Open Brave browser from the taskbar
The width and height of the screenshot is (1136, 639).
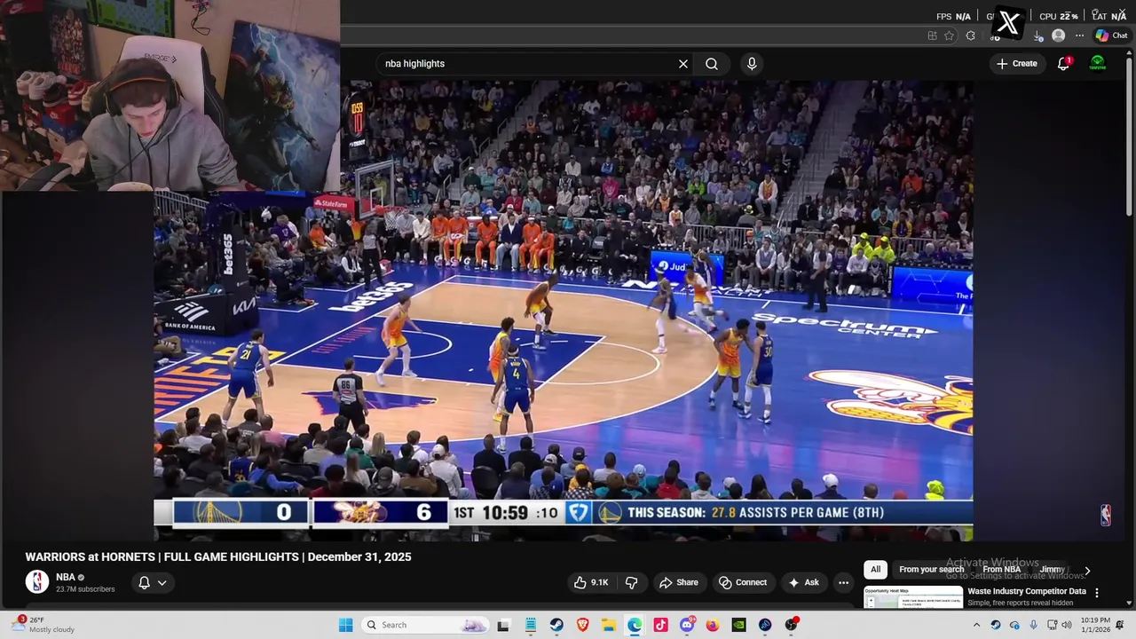582,625
